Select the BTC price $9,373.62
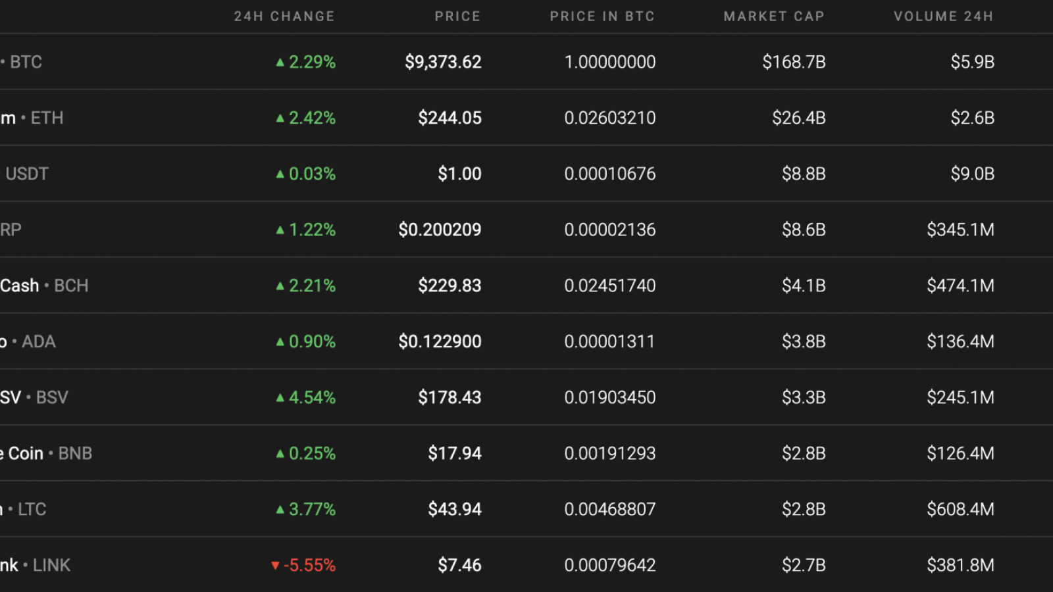The image size is (1053, 592). point(443,62)
